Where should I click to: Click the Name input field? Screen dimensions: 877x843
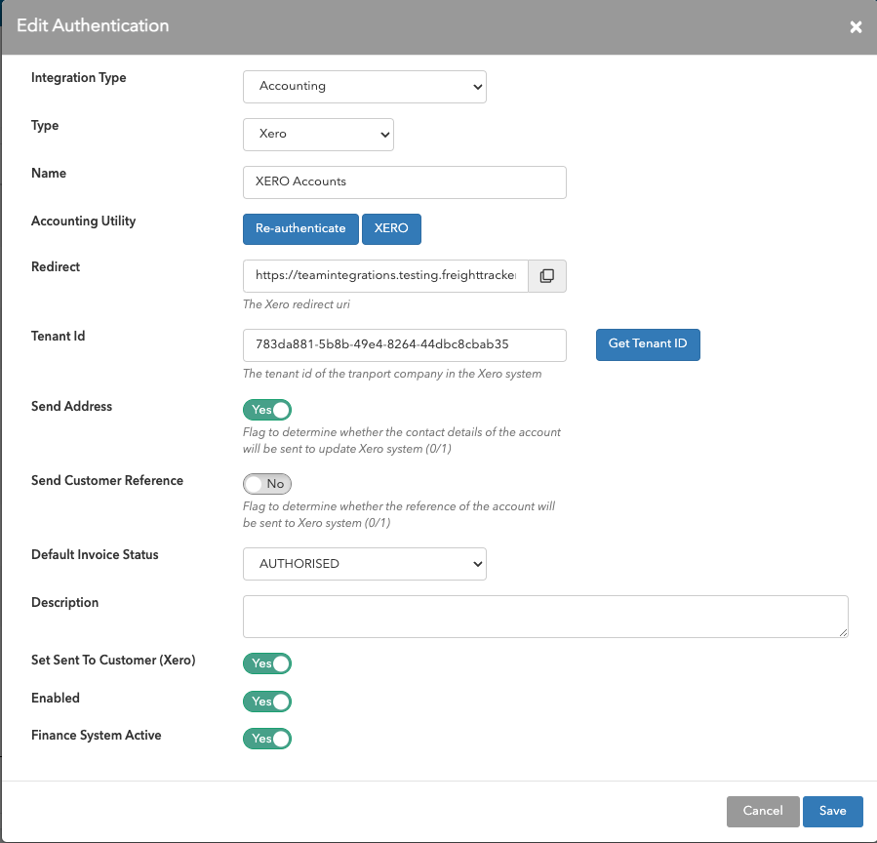pyautogui.click(x=405, y=182)
